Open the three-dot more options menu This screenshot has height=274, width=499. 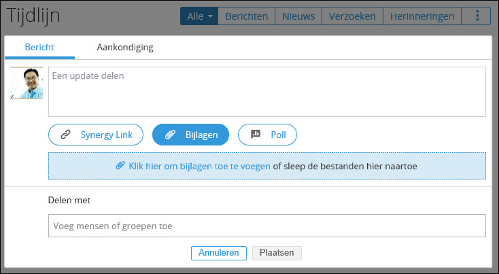point(477,16)
